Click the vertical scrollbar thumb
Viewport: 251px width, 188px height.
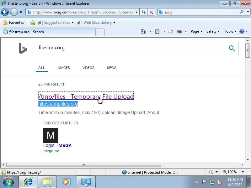tap(248, 50)
